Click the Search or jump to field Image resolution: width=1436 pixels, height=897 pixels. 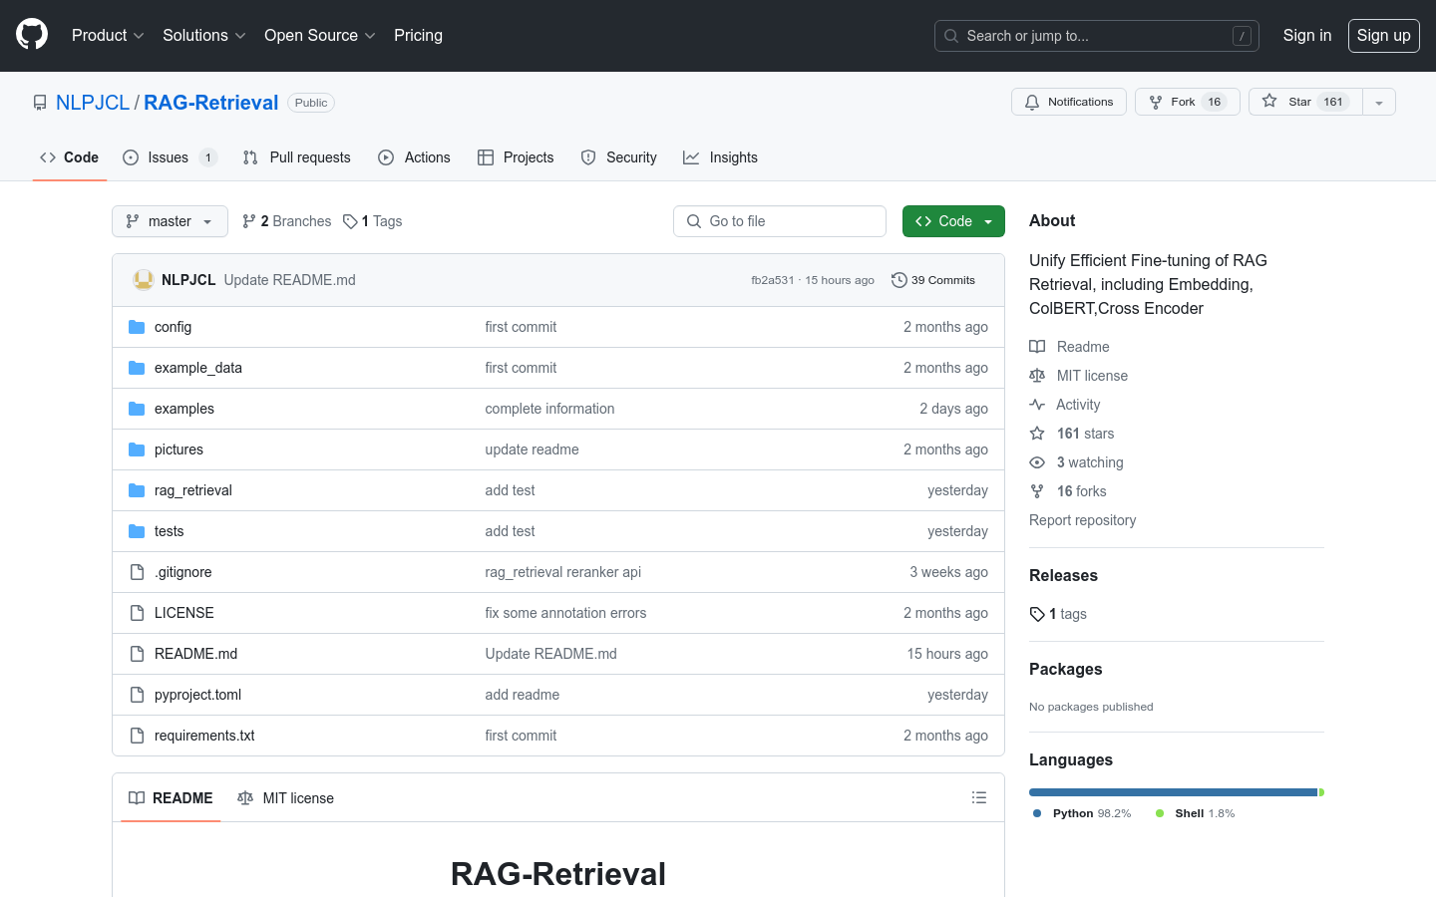[1097, 36]
